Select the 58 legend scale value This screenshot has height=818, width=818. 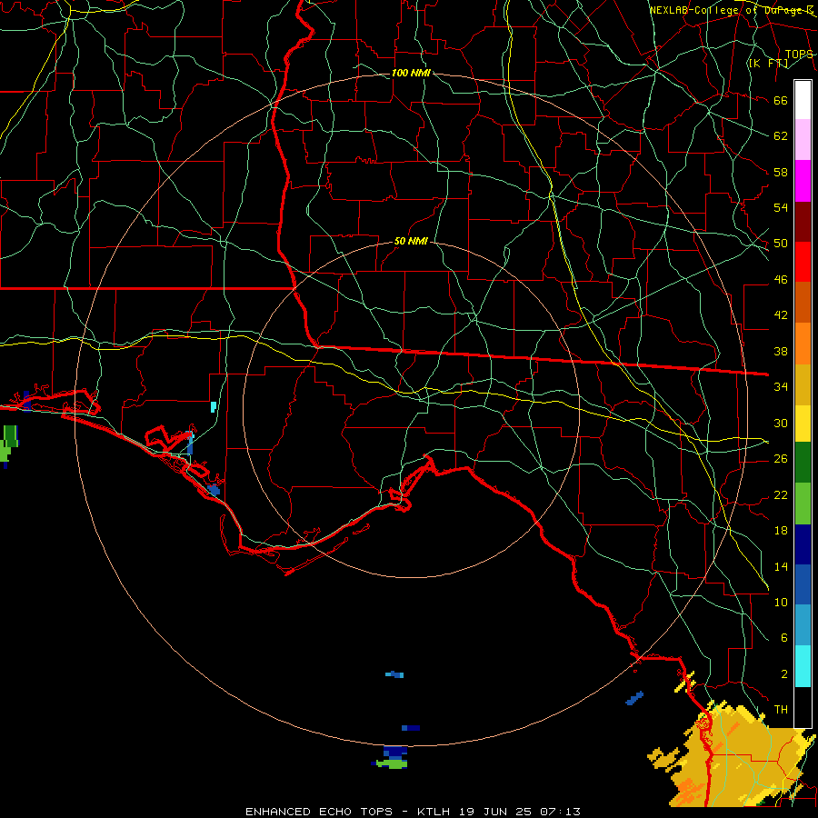(781, 172)
